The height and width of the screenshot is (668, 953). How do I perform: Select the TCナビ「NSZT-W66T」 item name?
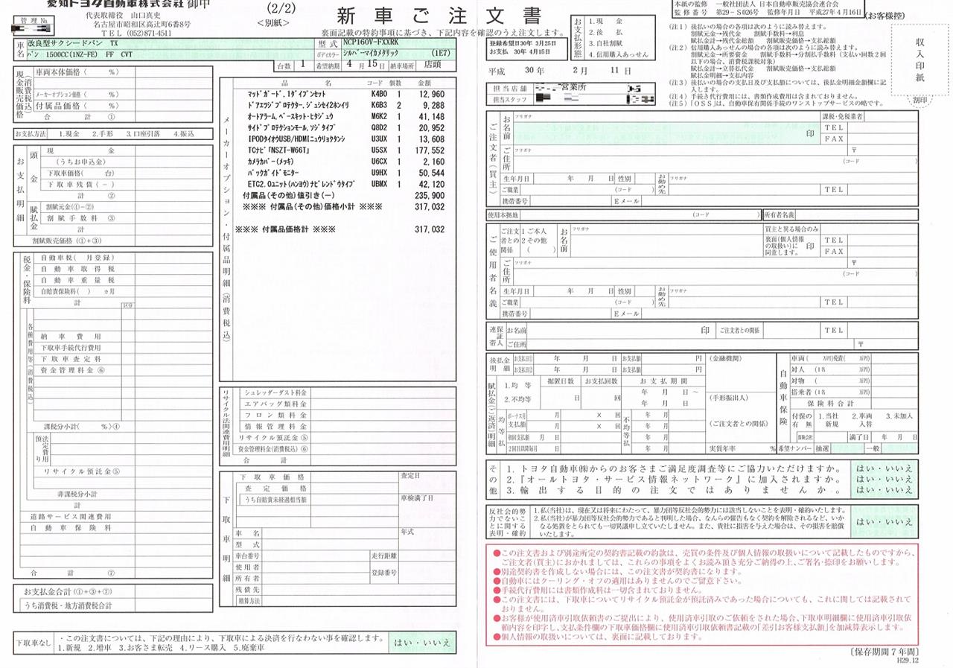pyautogui.click(x=278, y=150)
